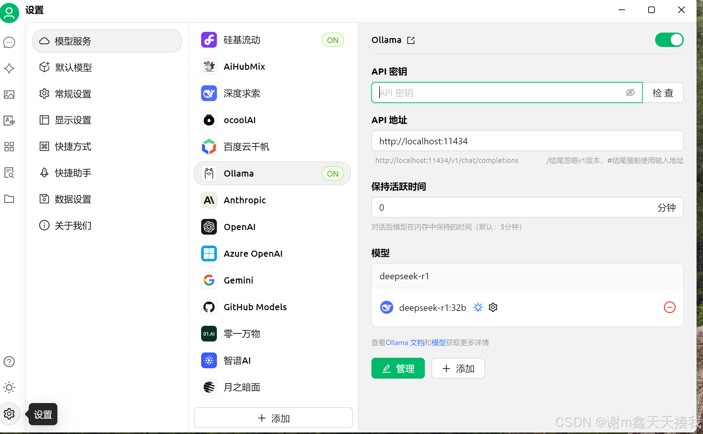Open the 默认模型 settings menu
This screenshot has height=434, width=703.
(74, 67)
